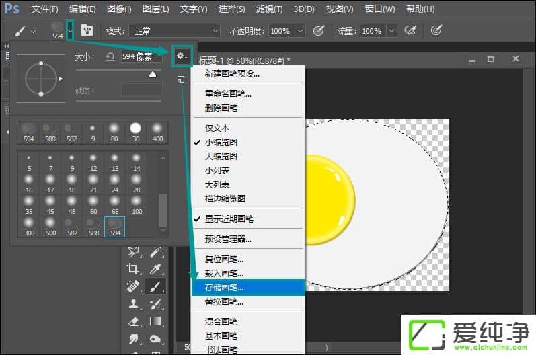Click 预设管理器... menu entry

(x=228, y=239)
